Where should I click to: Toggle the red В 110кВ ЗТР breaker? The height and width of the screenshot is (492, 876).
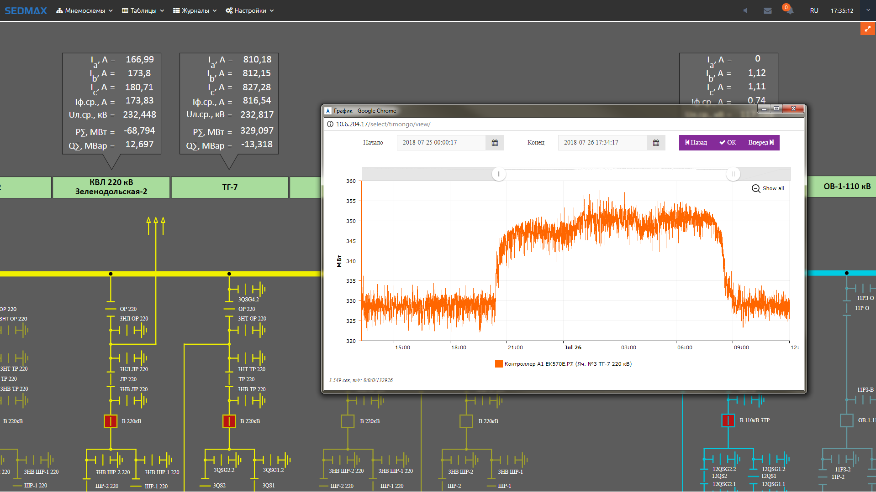click(x=728, y=420)
